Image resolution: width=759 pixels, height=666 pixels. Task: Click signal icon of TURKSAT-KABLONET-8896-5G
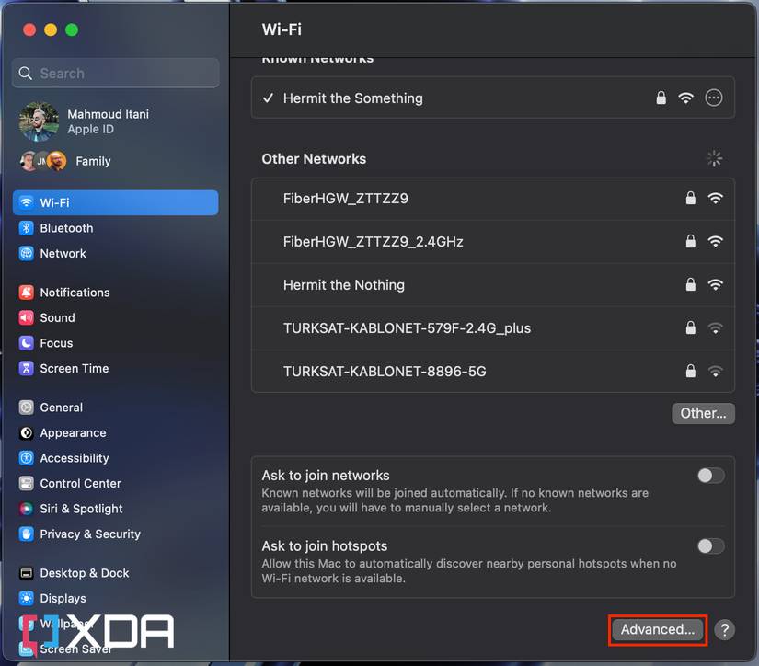pos(715,372)
